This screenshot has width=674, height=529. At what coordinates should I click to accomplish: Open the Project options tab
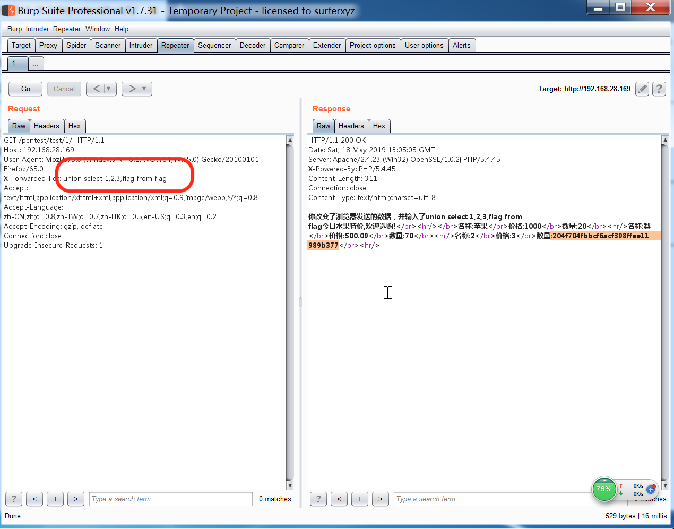click(373, 45)
